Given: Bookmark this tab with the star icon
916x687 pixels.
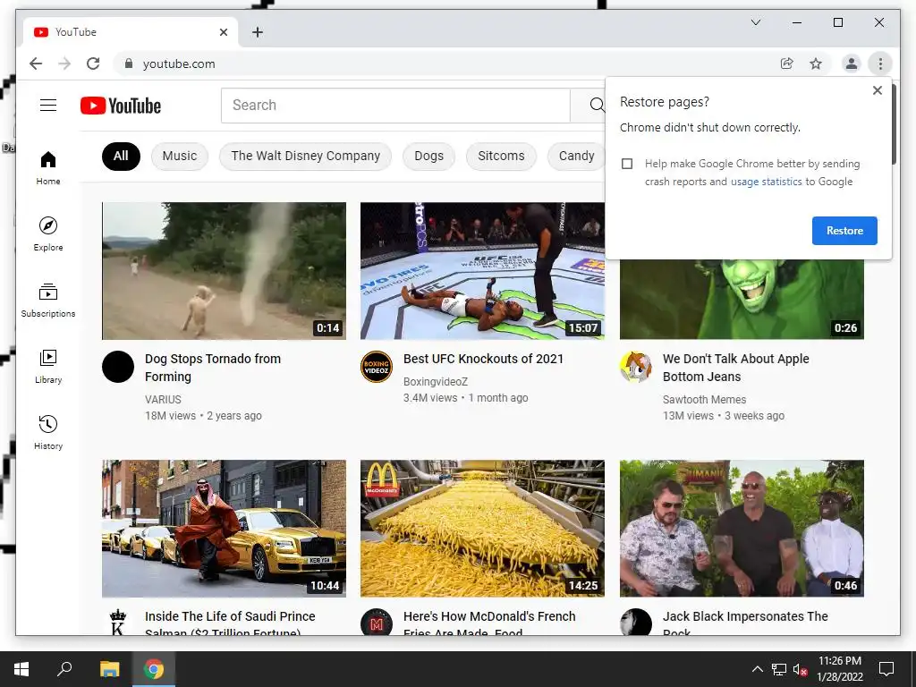Looking at the screenshot, I should click(816, 64).
